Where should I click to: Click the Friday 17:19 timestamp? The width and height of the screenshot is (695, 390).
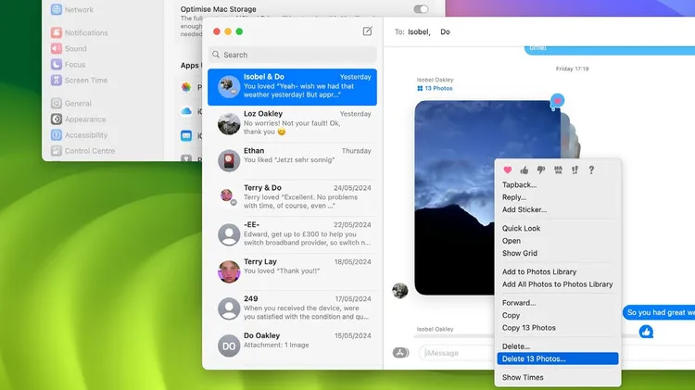tap(573, 69)
